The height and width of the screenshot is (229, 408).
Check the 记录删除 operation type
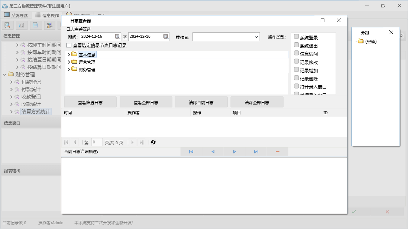[x=297, y=77]
